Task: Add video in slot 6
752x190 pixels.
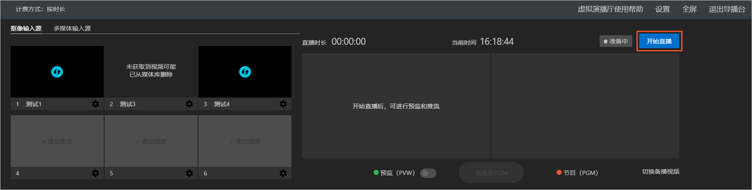Action: pyautogui.click(x=245, y=141)
